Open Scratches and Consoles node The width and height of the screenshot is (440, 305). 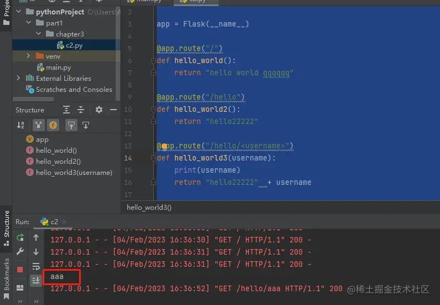click(x=69, y=90)
